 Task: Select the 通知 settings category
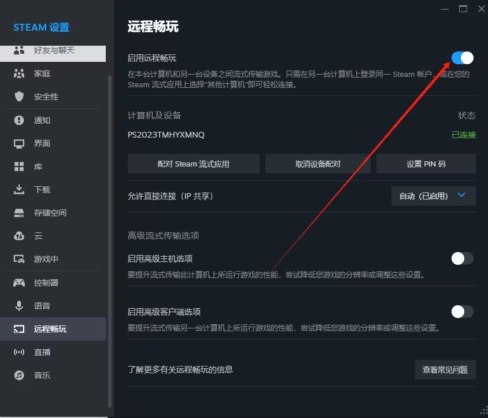(x=53, y=120)
